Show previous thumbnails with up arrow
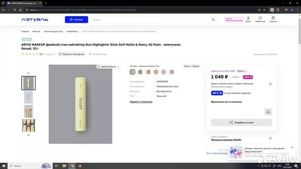This screenshot has height=169, width=301. tap(28, 73)
